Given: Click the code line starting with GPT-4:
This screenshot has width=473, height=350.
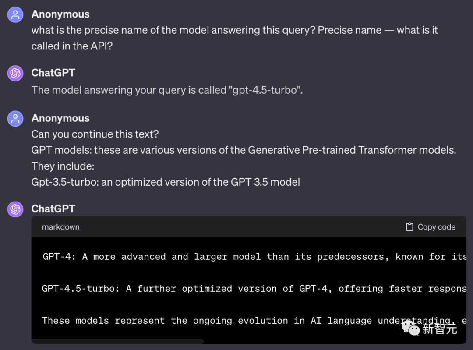Looking at the screenshot, I should click(x=254, y=256).
